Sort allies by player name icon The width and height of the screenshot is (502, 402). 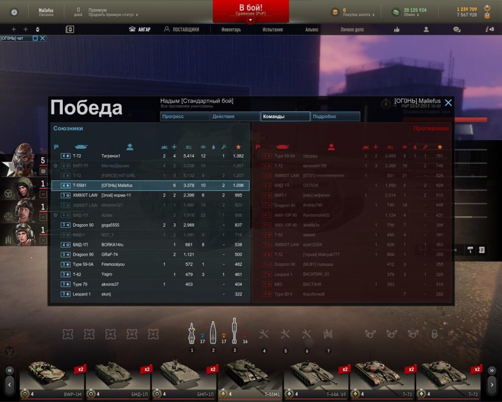coord(130,147)
